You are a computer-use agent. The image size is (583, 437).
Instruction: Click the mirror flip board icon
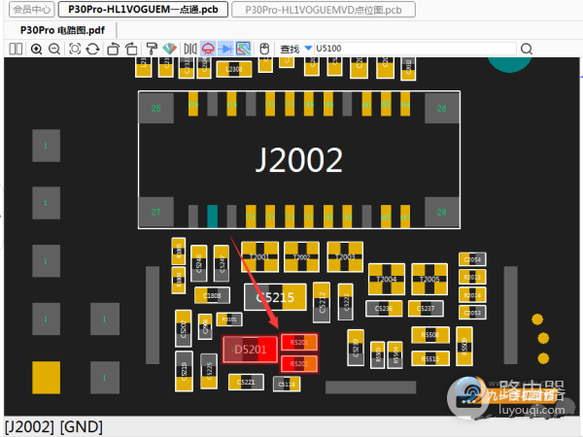coord(189,49)
